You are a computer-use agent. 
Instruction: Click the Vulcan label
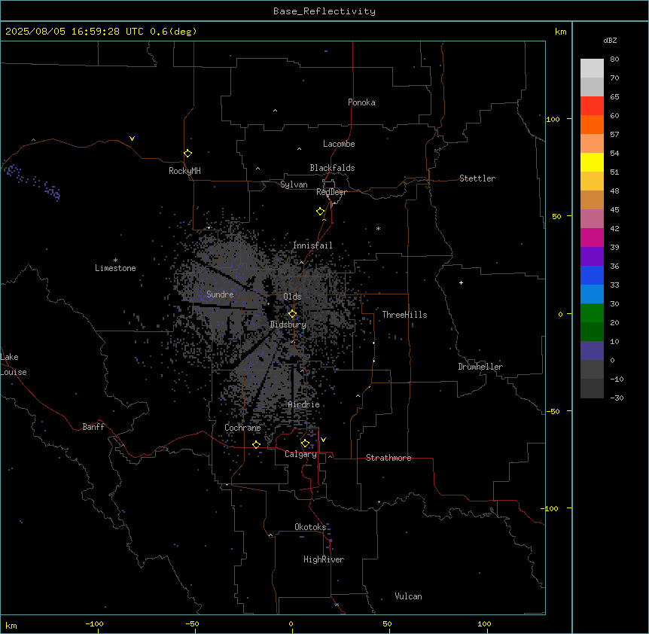click(x=408, y=596)
